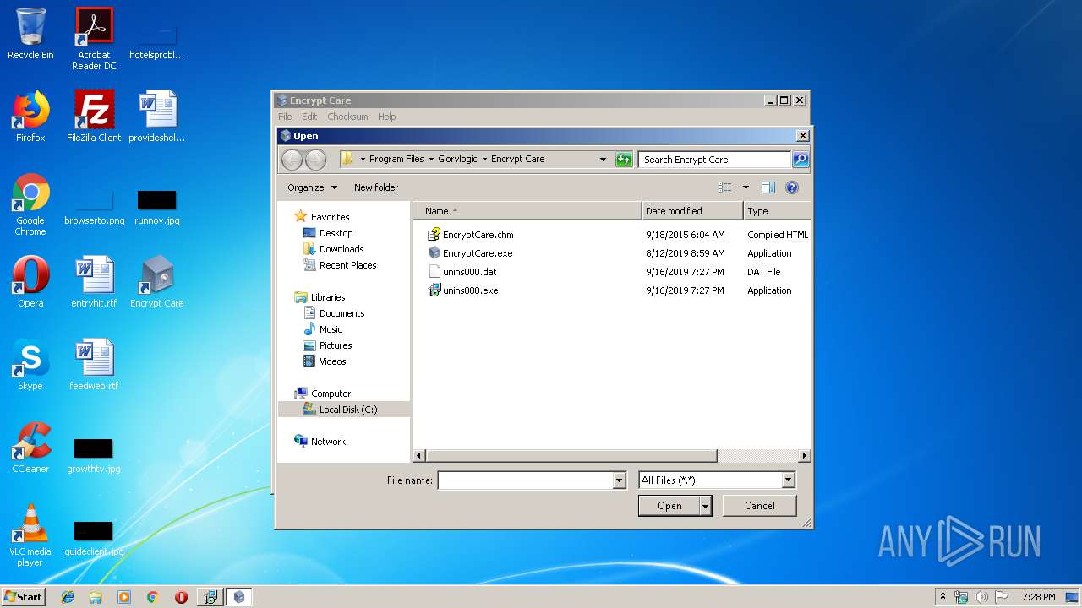Select Encrypt Care desktop shortcut
The image size is (1082, 608).
(x=157, y=282)
